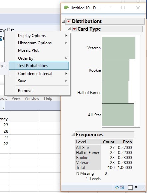This screenshot has height=193, width=147.
Task: Click the Count column header
Action: [108, 142]
